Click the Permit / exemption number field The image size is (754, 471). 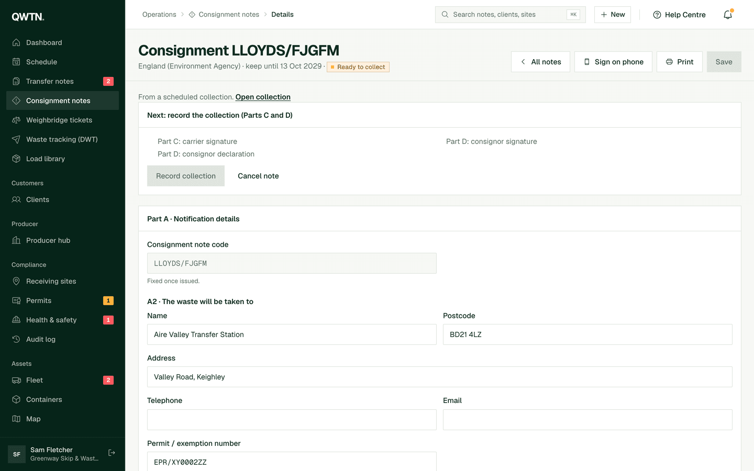pos(292,461)
